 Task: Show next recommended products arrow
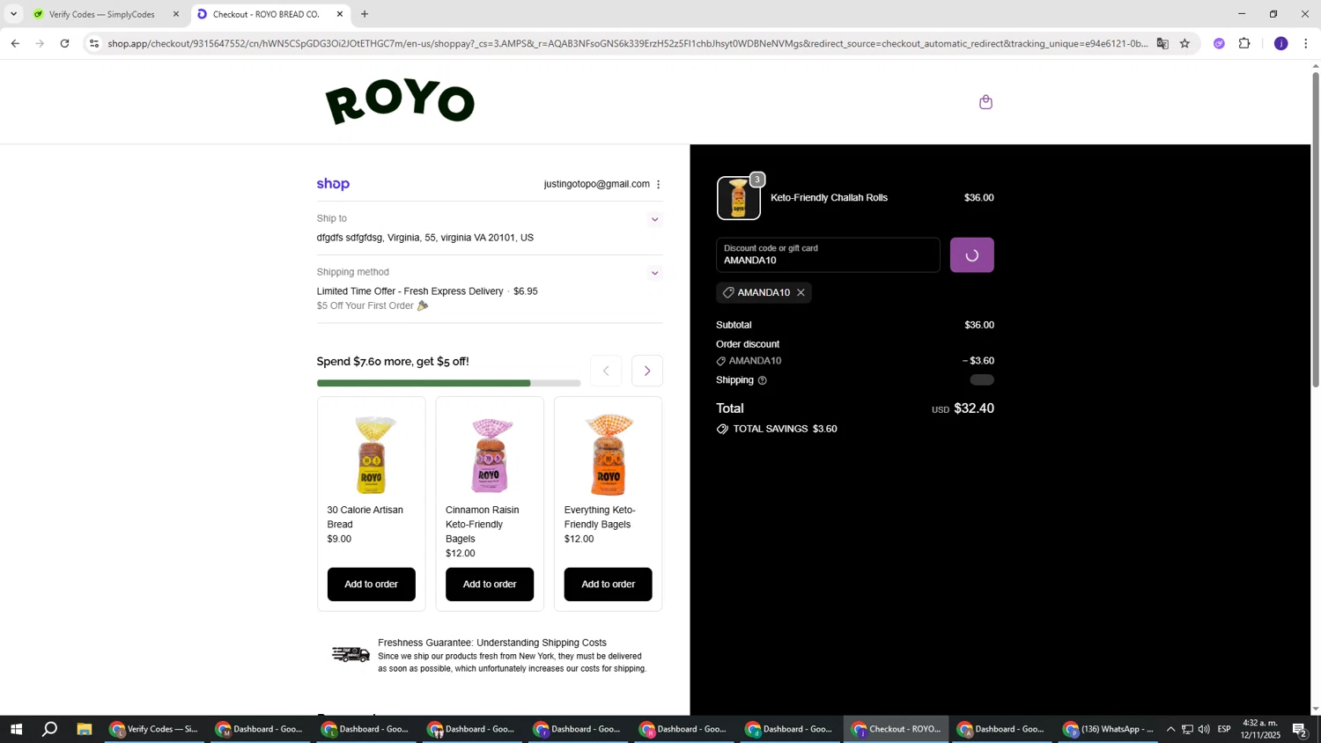(647, 371)
